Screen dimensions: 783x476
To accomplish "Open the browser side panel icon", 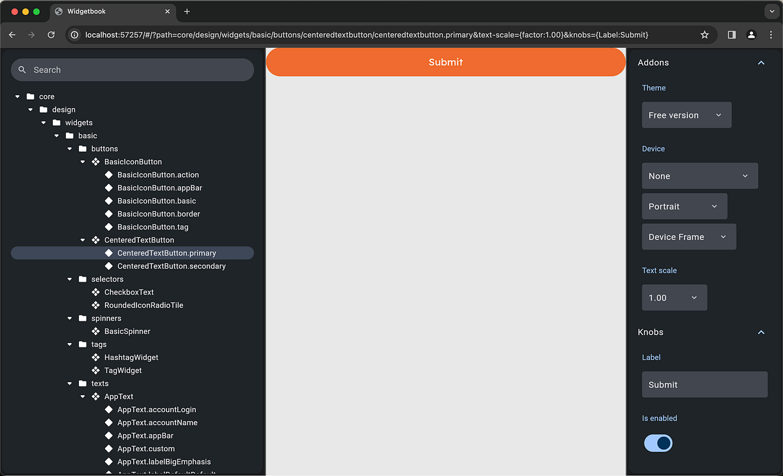I will pos(731,35).
